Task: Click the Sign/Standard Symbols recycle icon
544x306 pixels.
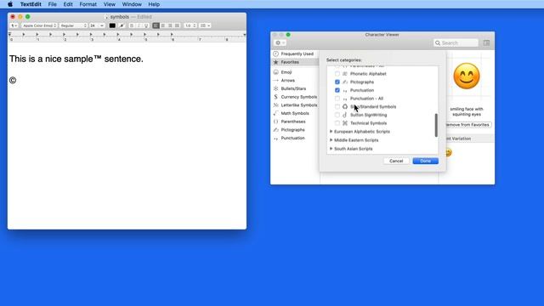Action: [345, 106]
